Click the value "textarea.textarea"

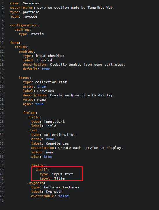tap(61, 187)
